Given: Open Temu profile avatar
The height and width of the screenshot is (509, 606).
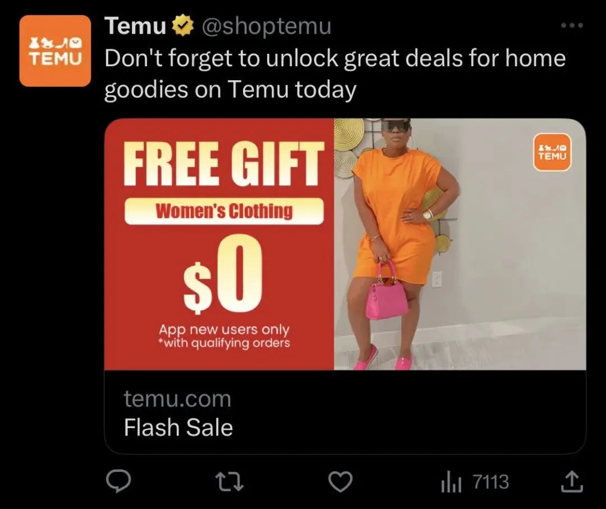Looking at the screenshot, I should (x=55, y=51).
